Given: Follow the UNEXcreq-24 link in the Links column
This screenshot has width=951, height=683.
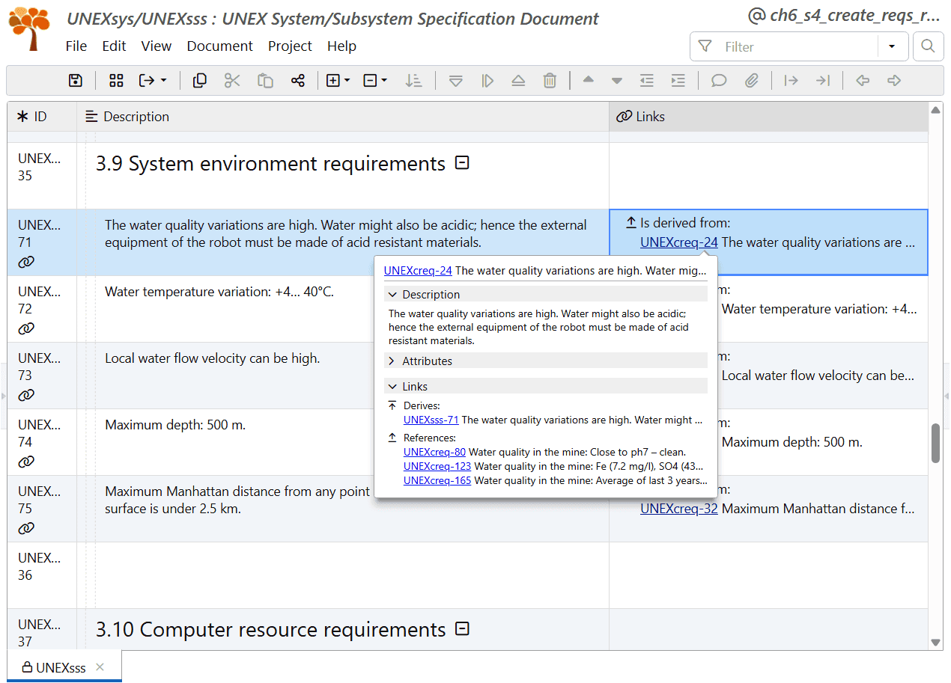Looking at the screenshot, I should coord(678,242).
